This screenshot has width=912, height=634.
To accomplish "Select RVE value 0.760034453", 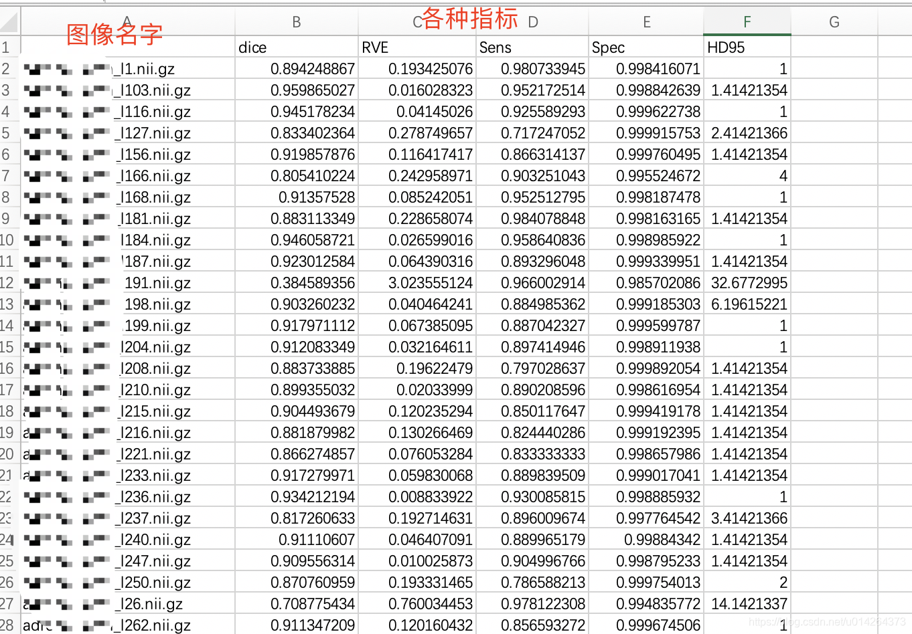I will tap(417, 604).
